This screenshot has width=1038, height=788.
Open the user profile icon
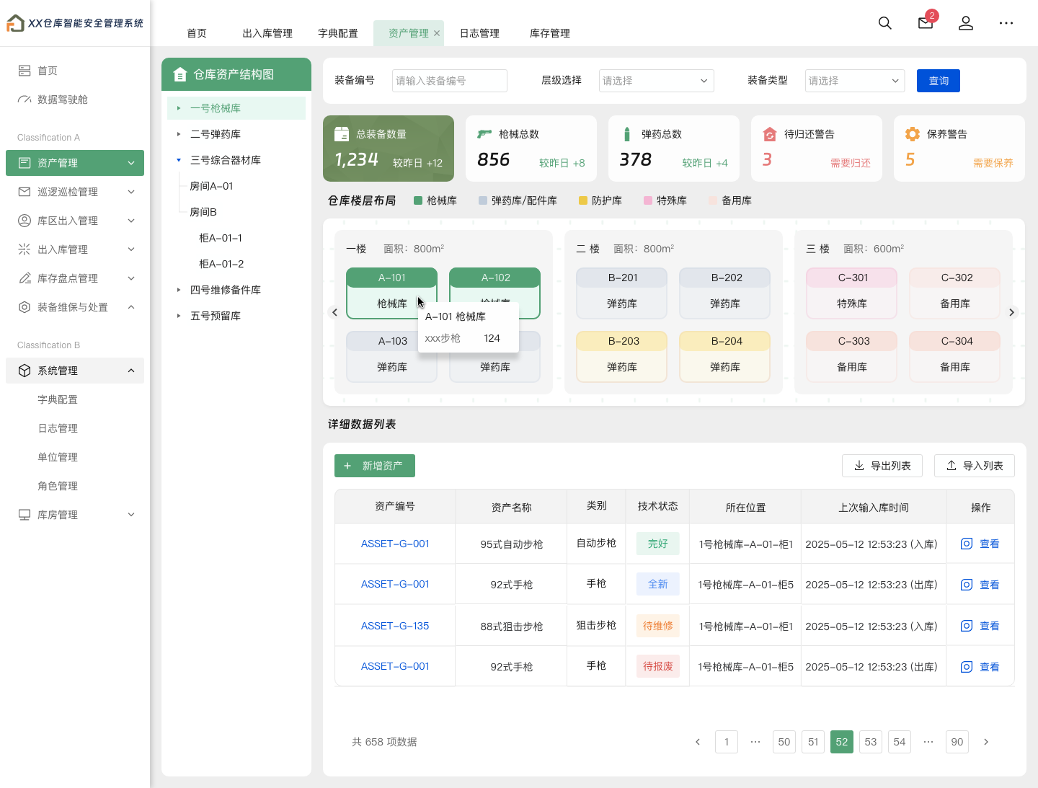pos(966,23)
